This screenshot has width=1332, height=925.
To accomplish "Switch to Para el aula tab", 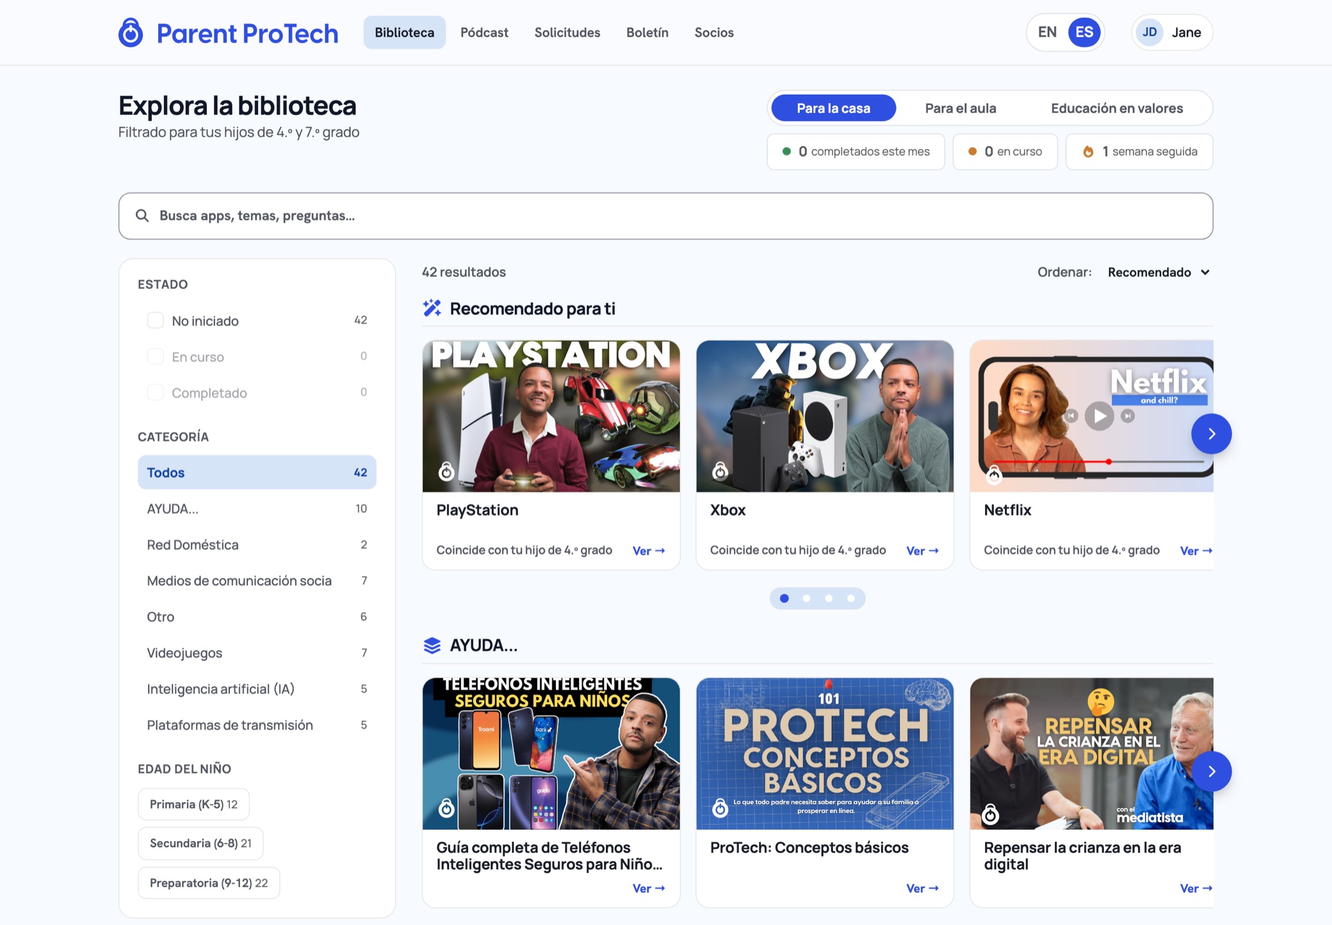I will pyautogui.click(x=961, y=108).
